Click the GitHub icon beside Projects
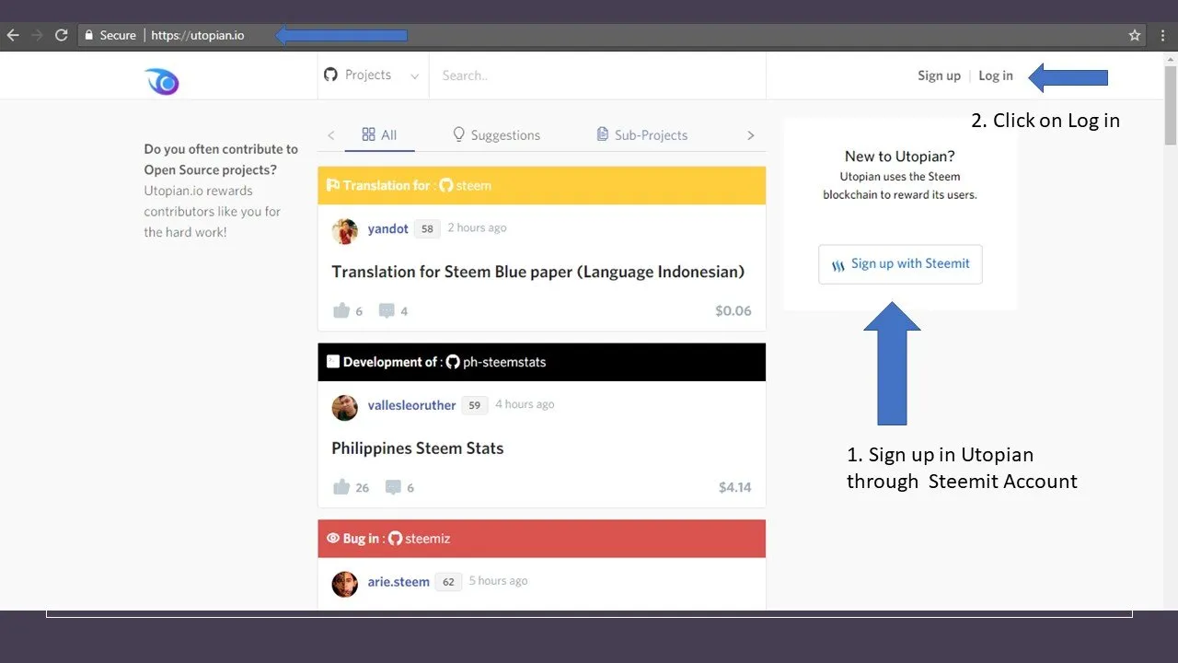Viewport: 1178px width, 663px height. (331, 75)
